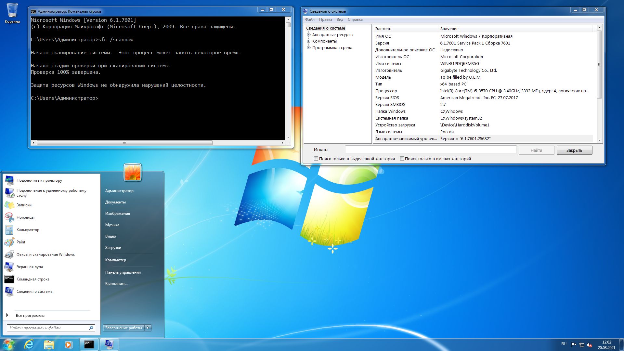Image resolution: width=624 pixels, height=351 pixels.
Task: Open Windows Explorer folder on taskbar
Action: tap(49, 344)
